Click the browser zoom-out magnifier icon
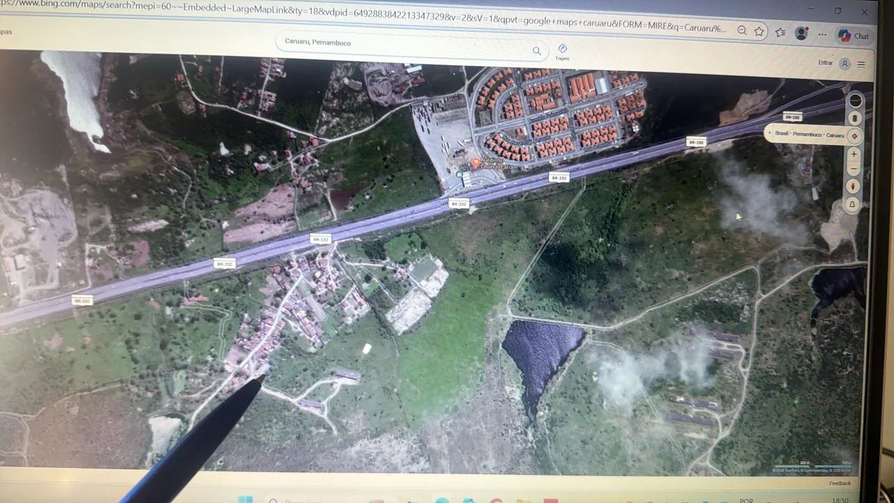This screenshot has width=894, height=503. [x=742, y=31]
